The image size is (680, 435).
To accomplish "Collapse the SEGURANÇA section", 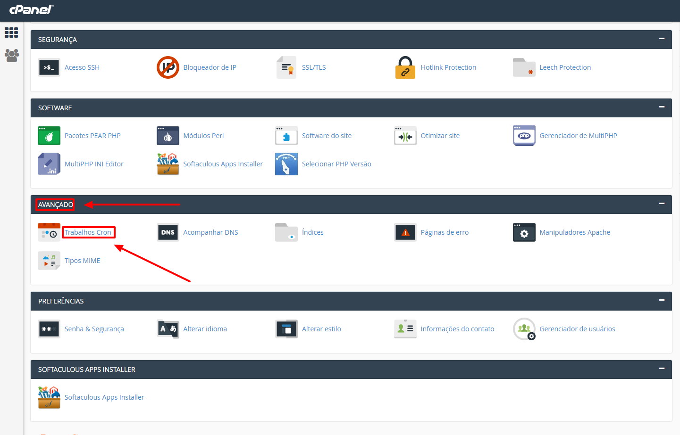I will coord(662,39).
